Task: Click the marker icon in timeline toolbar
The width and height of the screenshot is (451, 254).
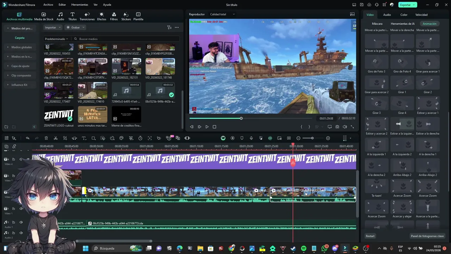Action: pyautogui.click(x=242, y=138)
